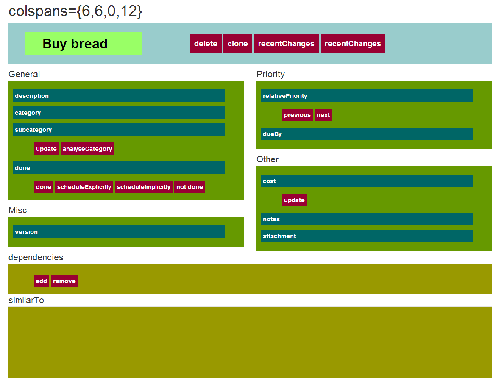Select the category field
Viewport: 499px width, 384px height.
(x=119, y=113)
